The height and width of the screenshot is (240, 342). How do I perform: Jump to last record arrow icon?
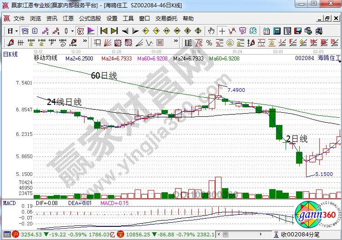pyautogui.click(x=114, y=31)
